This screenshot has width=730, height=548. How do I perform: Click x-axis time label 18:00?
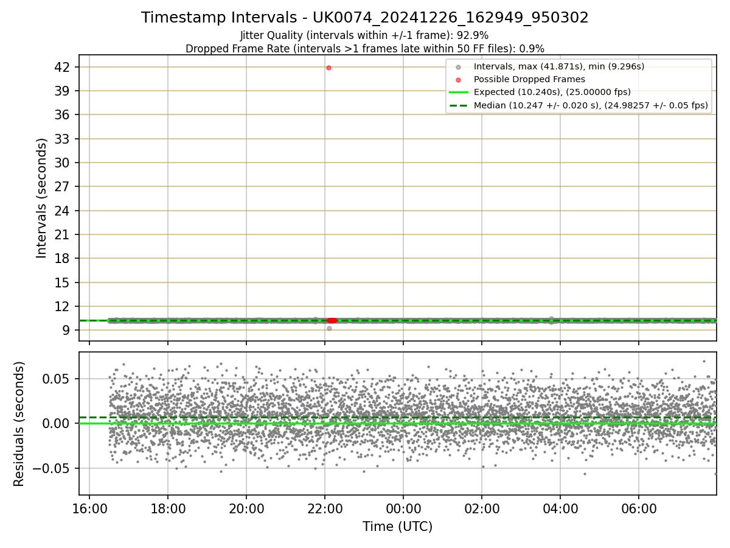[x=168, y=508]
